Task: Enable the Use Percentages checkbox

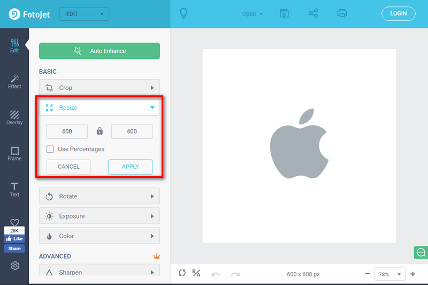Action: 50,149
